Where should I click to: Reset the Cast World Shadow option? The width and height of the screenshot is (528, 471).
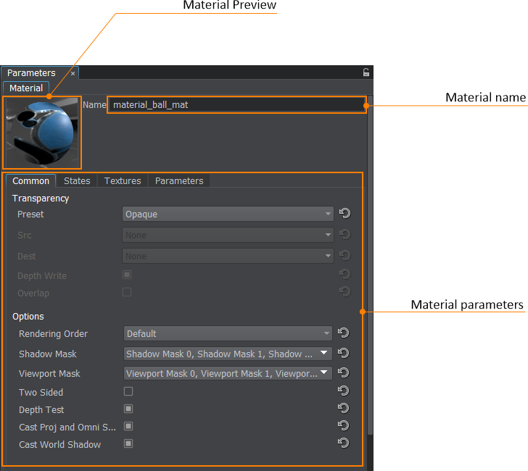point(345,443)
